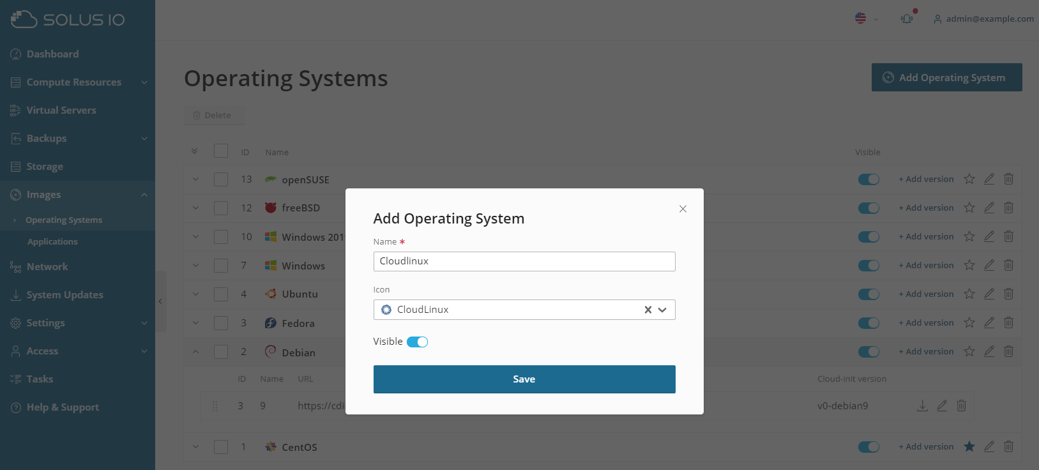The height and width of the screenshot is (470, 1039).
Task: Add a version to openSUSE
Action: [926, 179]
